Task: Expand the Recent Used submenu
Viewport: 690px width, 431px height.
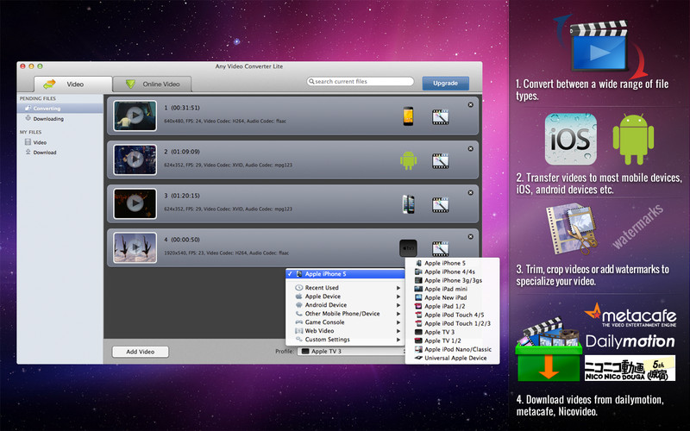Action: 345,288
